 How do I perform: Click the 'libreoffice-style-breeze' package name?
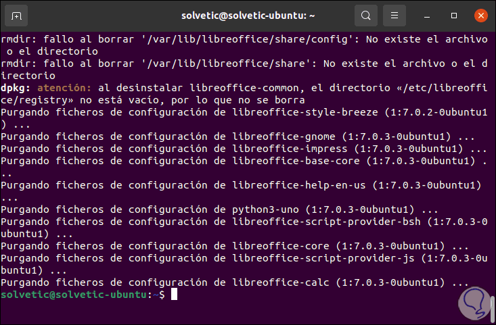tap(305, 112)
